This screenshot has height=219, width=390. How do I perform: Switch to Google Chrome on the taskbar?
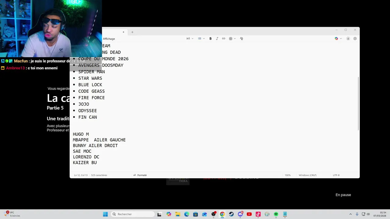click(x=222, y=214)
